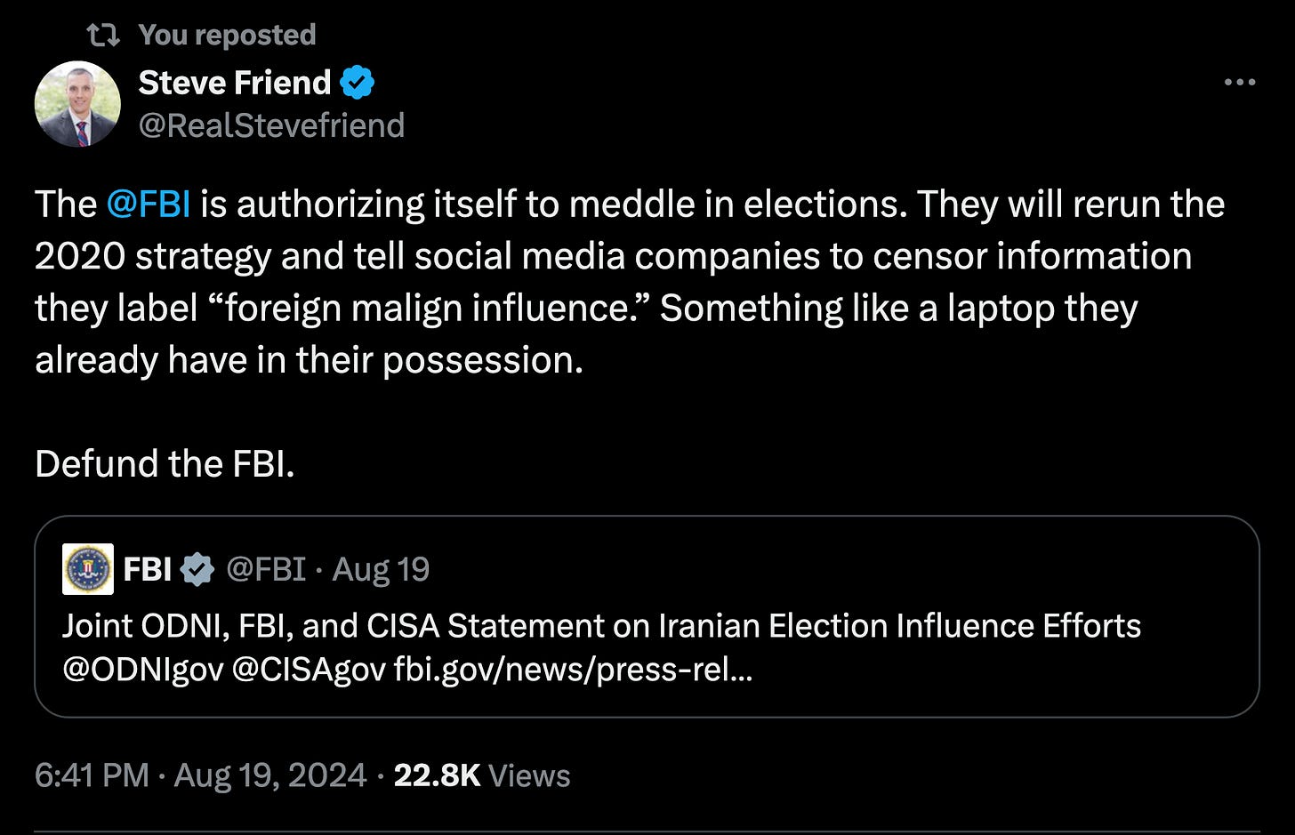This screenshot has height=835, width=1295.
Task: Click the gray verified badge next to FBI
Action: pyautogui.click(x=197, y=569)
